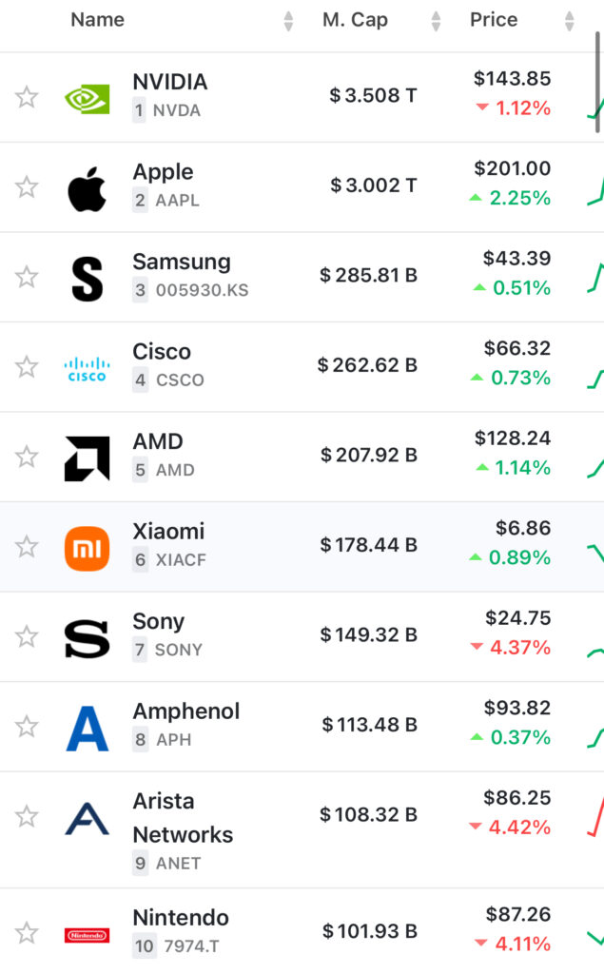
Task: Add Nintendo to favorites with star
Action: coord(27,933)
